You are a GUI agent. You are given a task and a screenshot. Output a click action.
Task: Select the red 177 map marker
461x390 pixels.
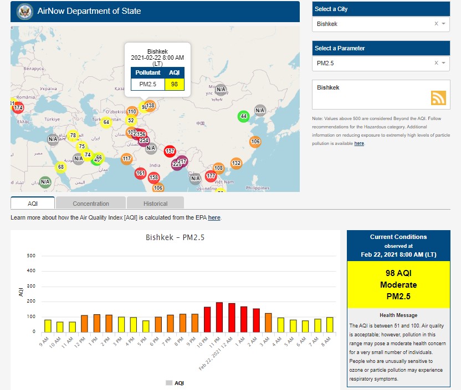click(211, 176)
